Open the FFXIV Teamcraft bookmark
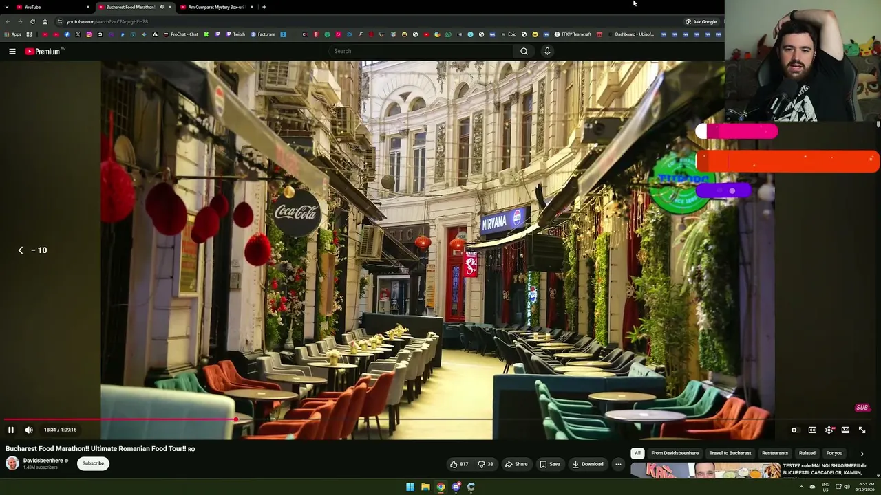881x495 pixels. tap(573, 34)
